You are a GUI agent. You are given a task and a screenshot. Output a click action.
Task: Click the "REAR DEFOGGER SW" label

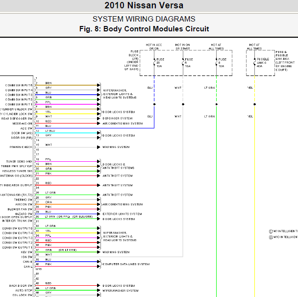click(x=17, y=119)
